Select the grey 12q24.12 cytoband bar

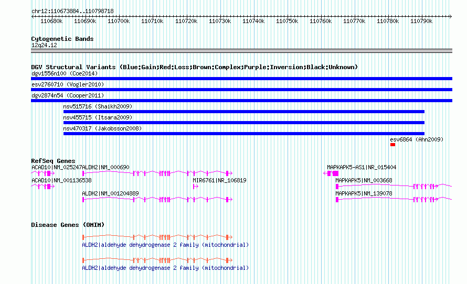(241, 51)
